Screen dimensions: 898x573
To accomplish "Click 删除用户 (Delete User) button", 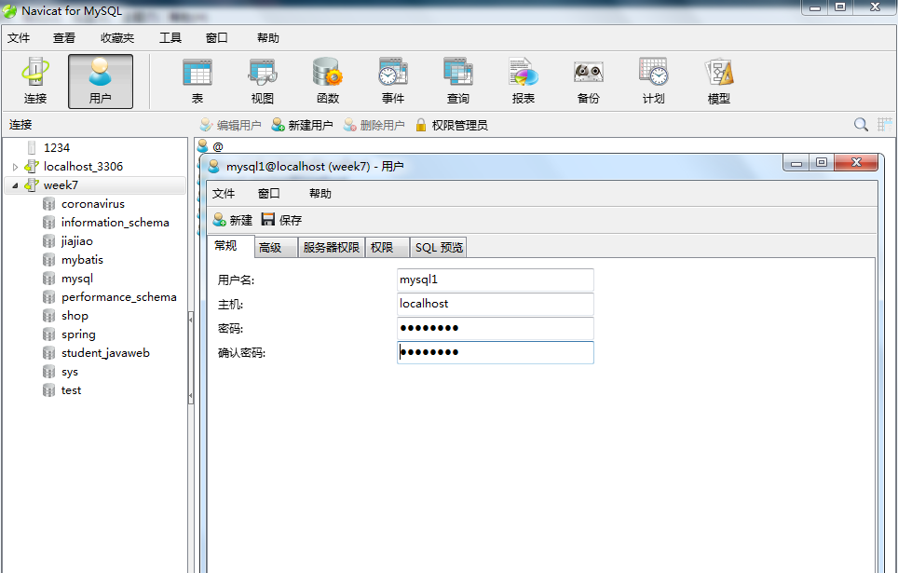I will point(374,125).
